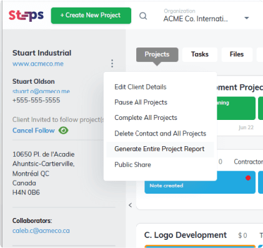Click the Montréal QC address line
Image resolution: width=263 pixels, height=248 pixels.
coord(31,174)
